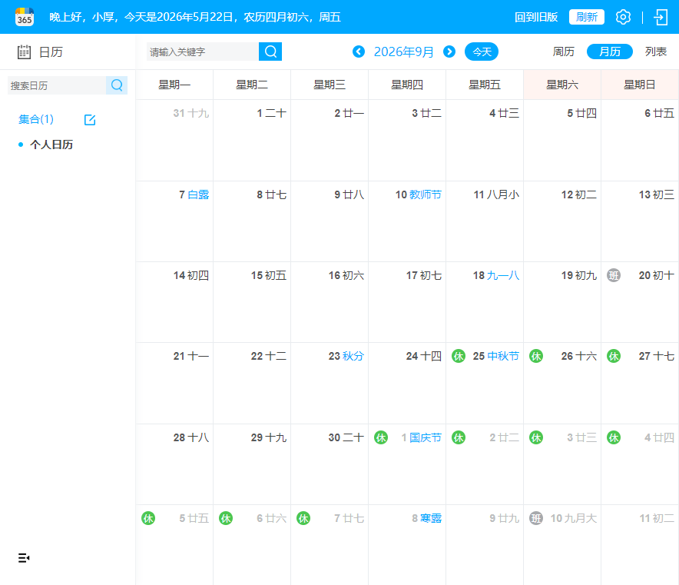
Task: Select September 10 教师节 cell
Action: click(x=407, y=221)
